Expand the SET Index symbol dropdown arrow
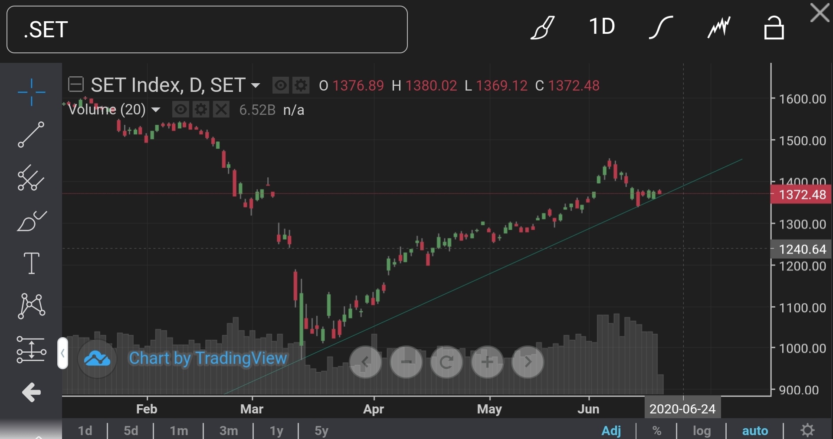Screen dimensions: 833x439 (256, 85)
